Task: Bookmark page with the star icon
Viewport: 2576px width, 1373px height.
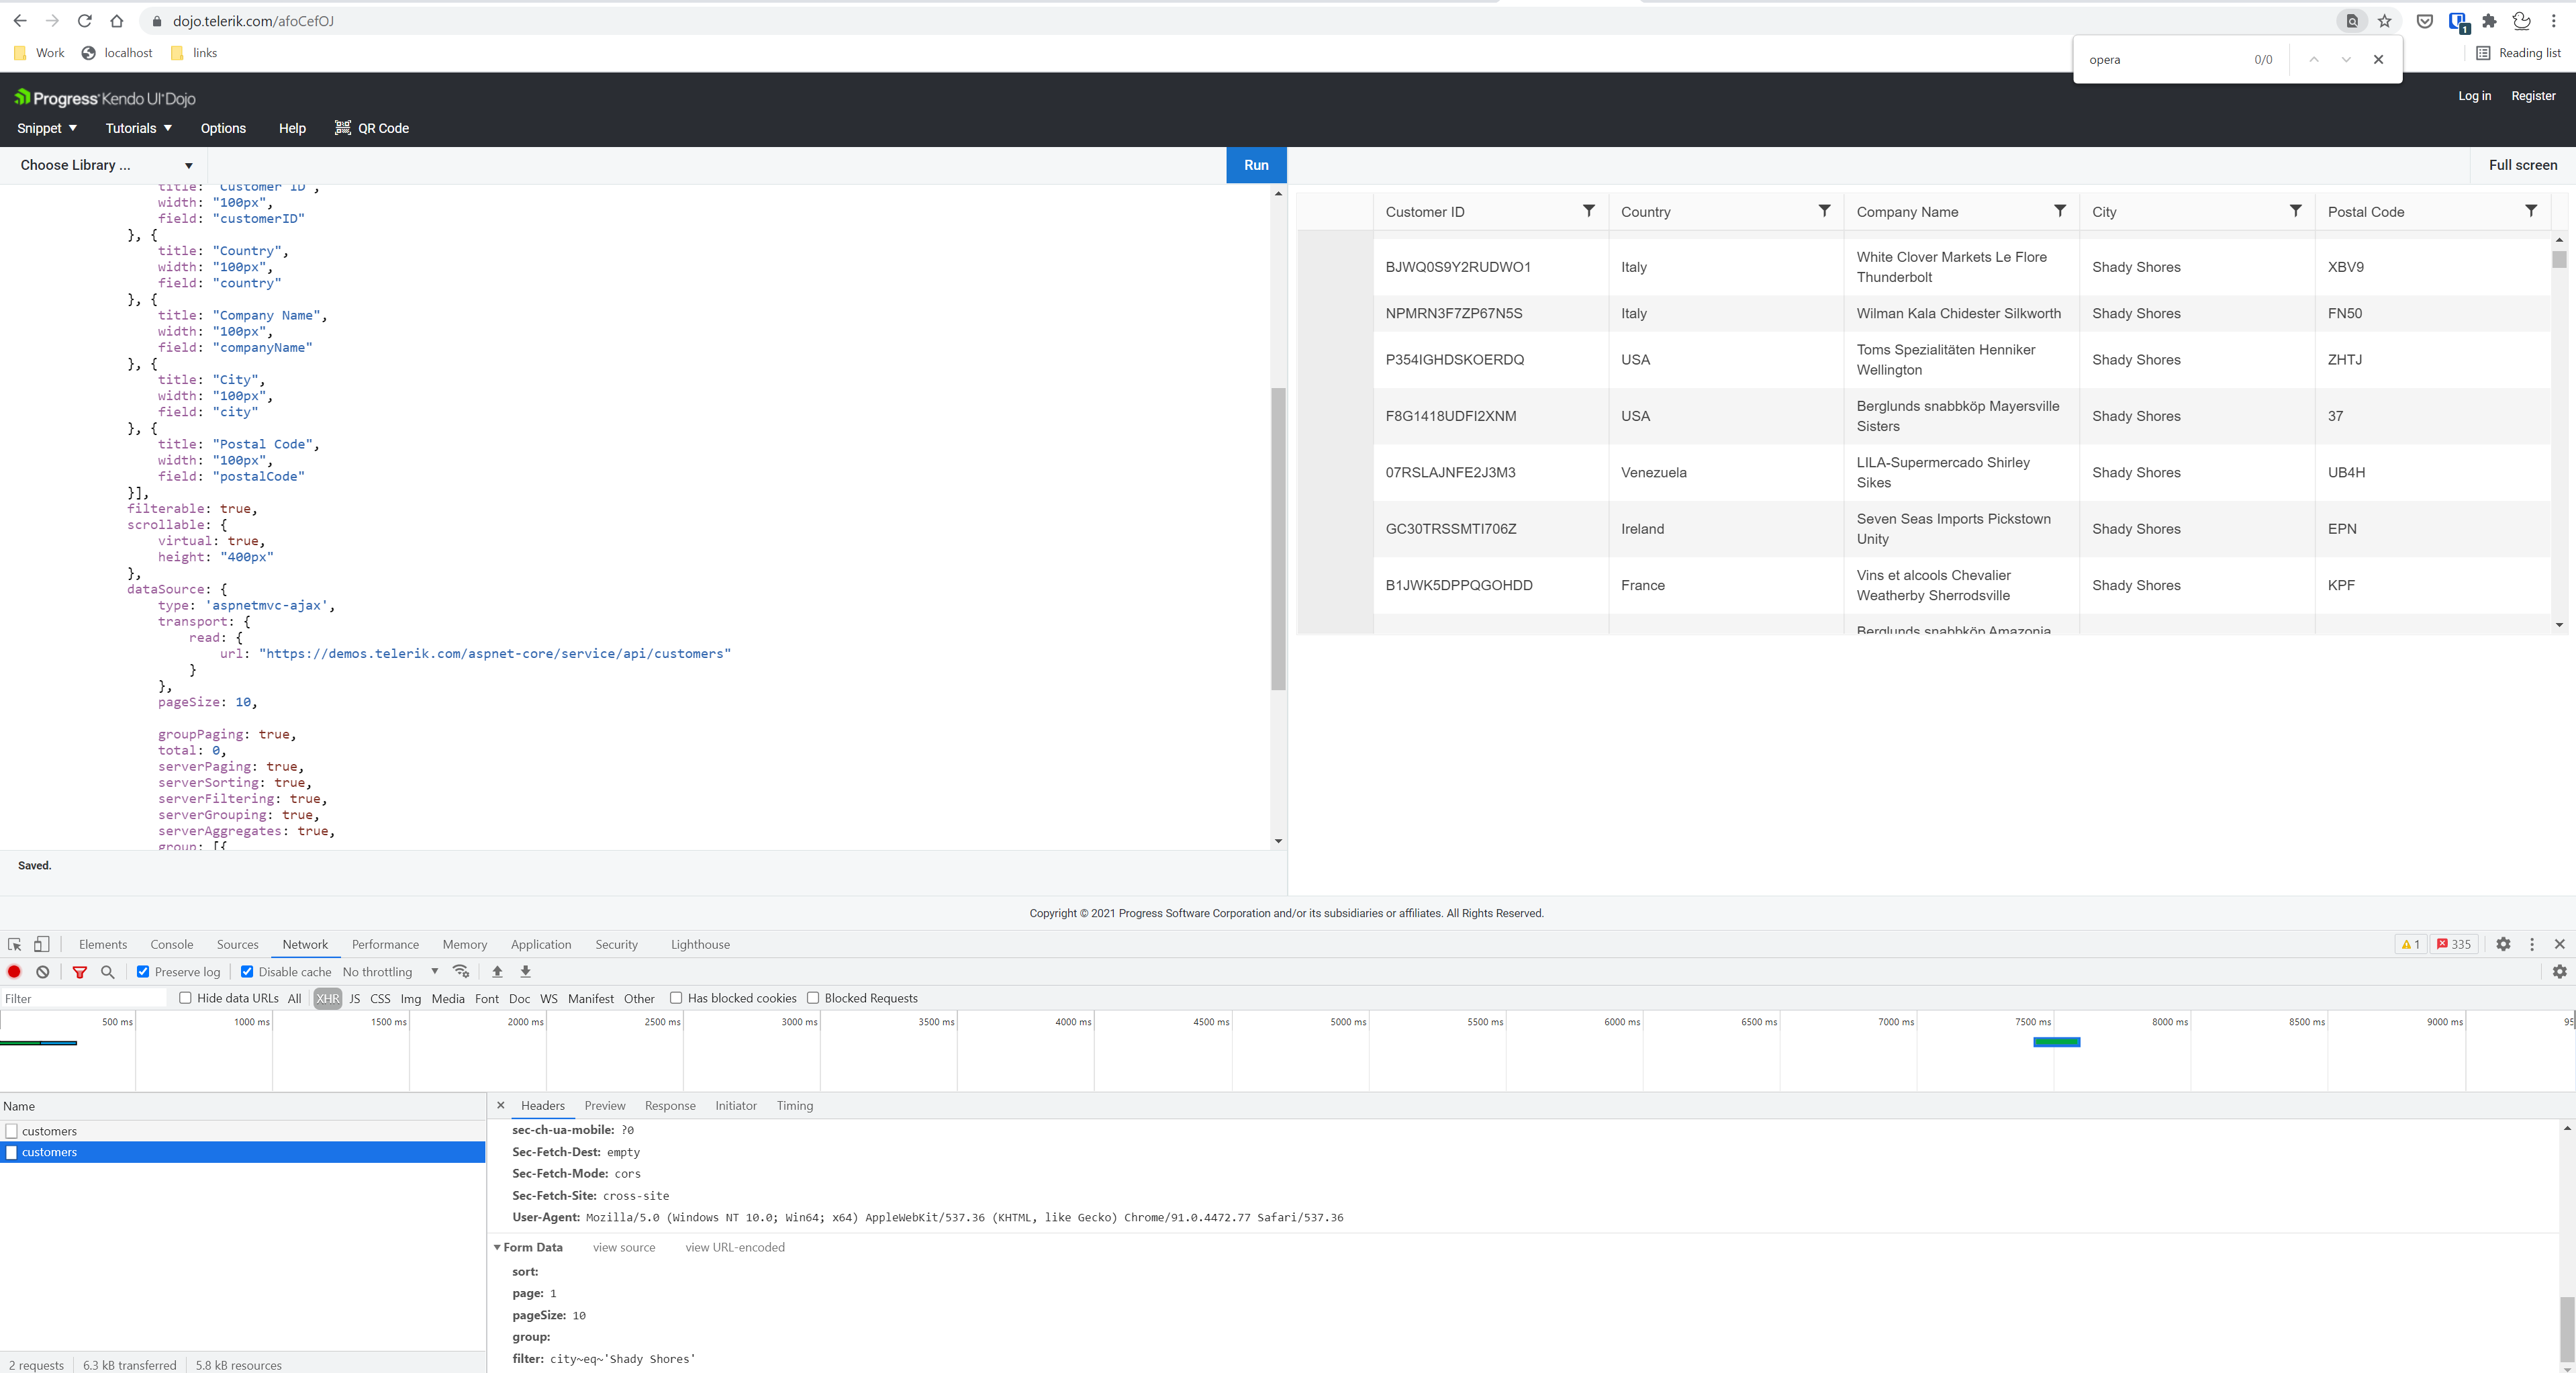Action: click(x=2384, y=21)
